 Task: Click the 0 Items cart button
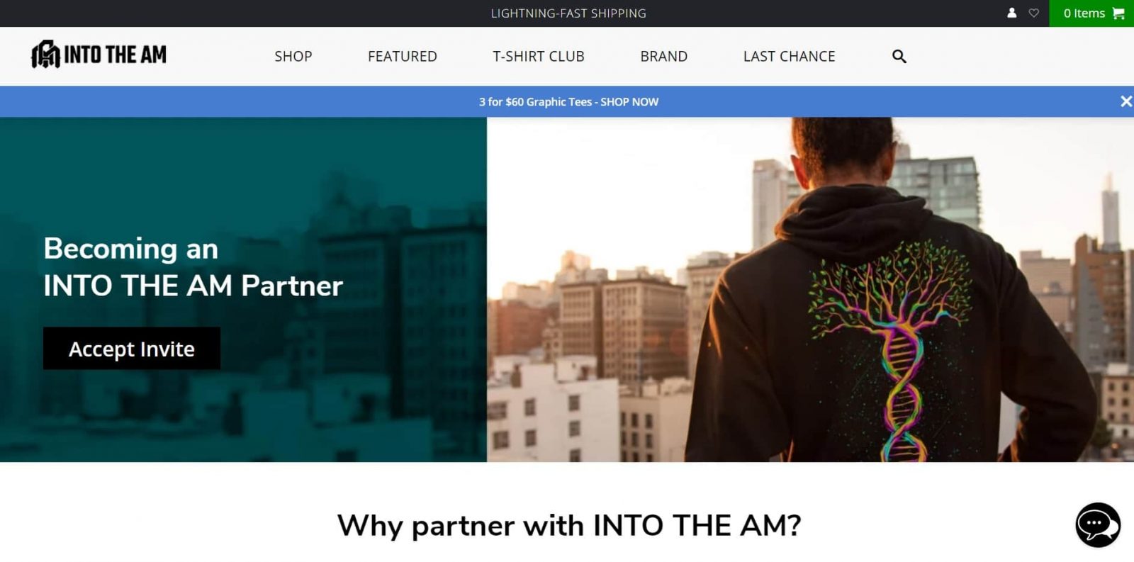(1091, 13)
